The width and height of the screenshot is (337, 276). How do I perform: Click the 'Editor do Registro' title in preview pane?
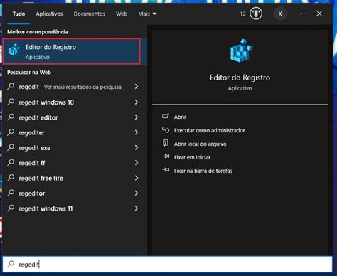pos(240,78)
